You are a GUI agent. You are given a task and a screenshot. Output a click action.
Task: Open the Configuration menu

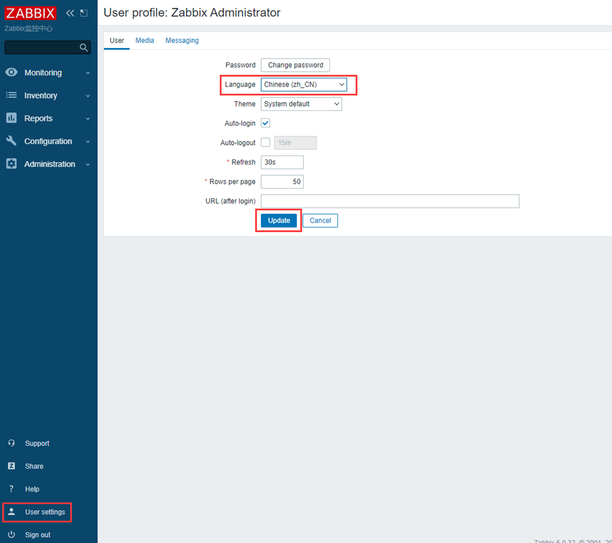tap(49, 141)
